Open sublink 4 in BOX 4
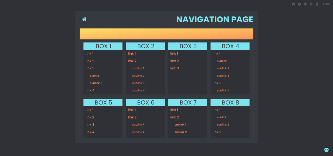Screen dimensions: 333x156 pyautogui.click(x=223, y=90)
